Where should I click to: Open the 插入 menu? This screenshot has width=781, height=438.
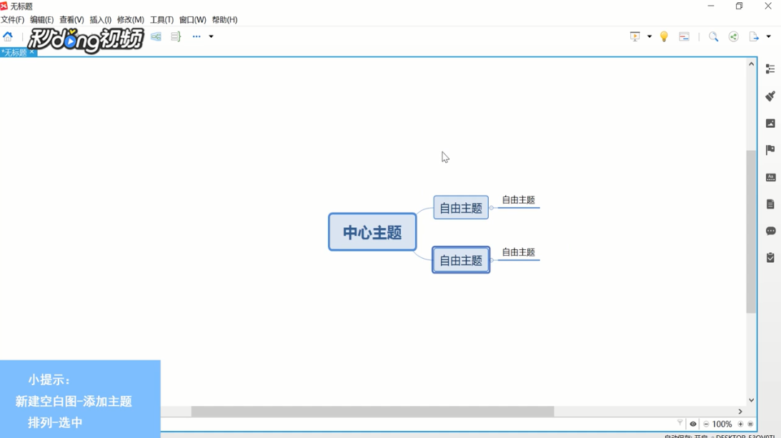click(x=99, y=19)
